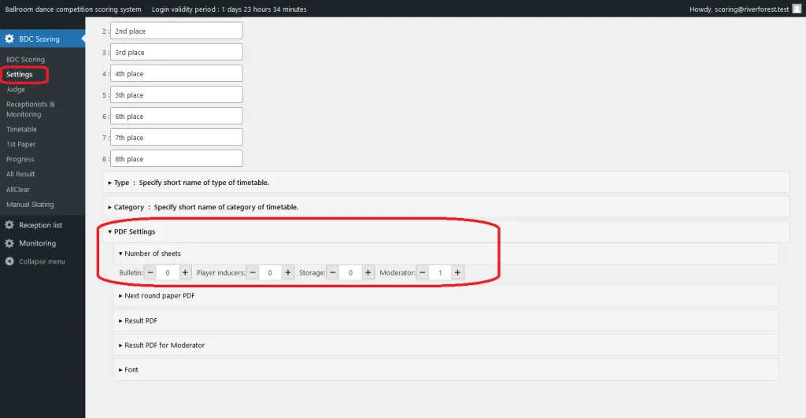This screenshot has width=806, height=418.
Task: Decrease Bulletin sheet count with minus
Action: pos(150,272)
